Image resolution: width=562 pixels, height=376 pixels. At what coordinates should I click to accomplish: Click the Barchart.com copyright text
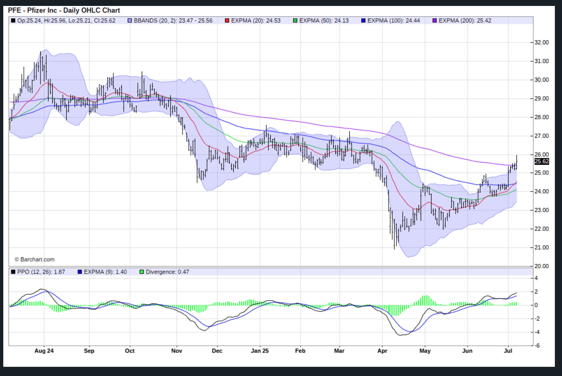point(34,259)
